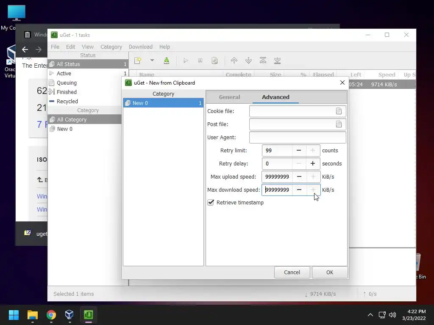Click the download speed status bar entry
This screenshot has width=434, height=325.
click(x=320, y=294)
